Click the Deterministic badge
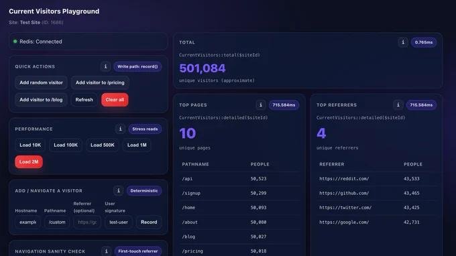The image size is (456, 256). pyautogui.click(x=144, y=190)
